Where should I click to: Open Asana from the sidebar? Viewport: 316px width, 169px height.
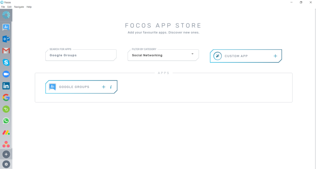6,144
